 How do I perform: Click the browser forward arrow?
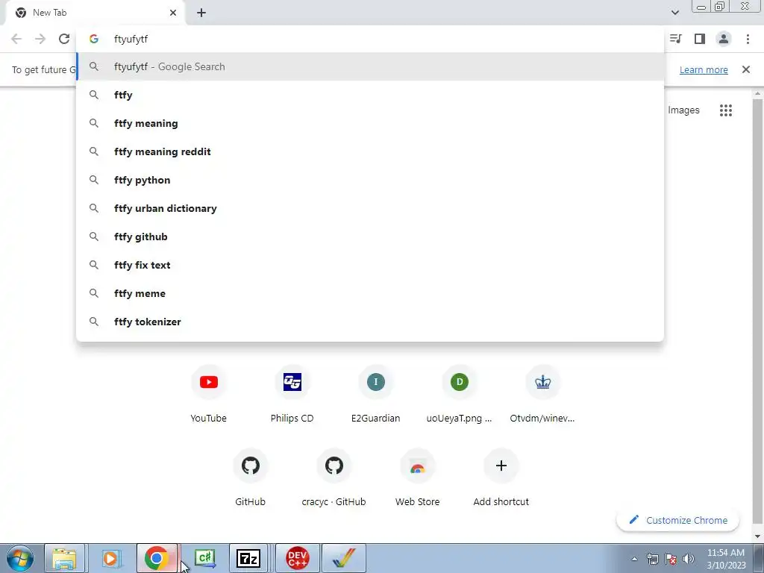[40, 39]
